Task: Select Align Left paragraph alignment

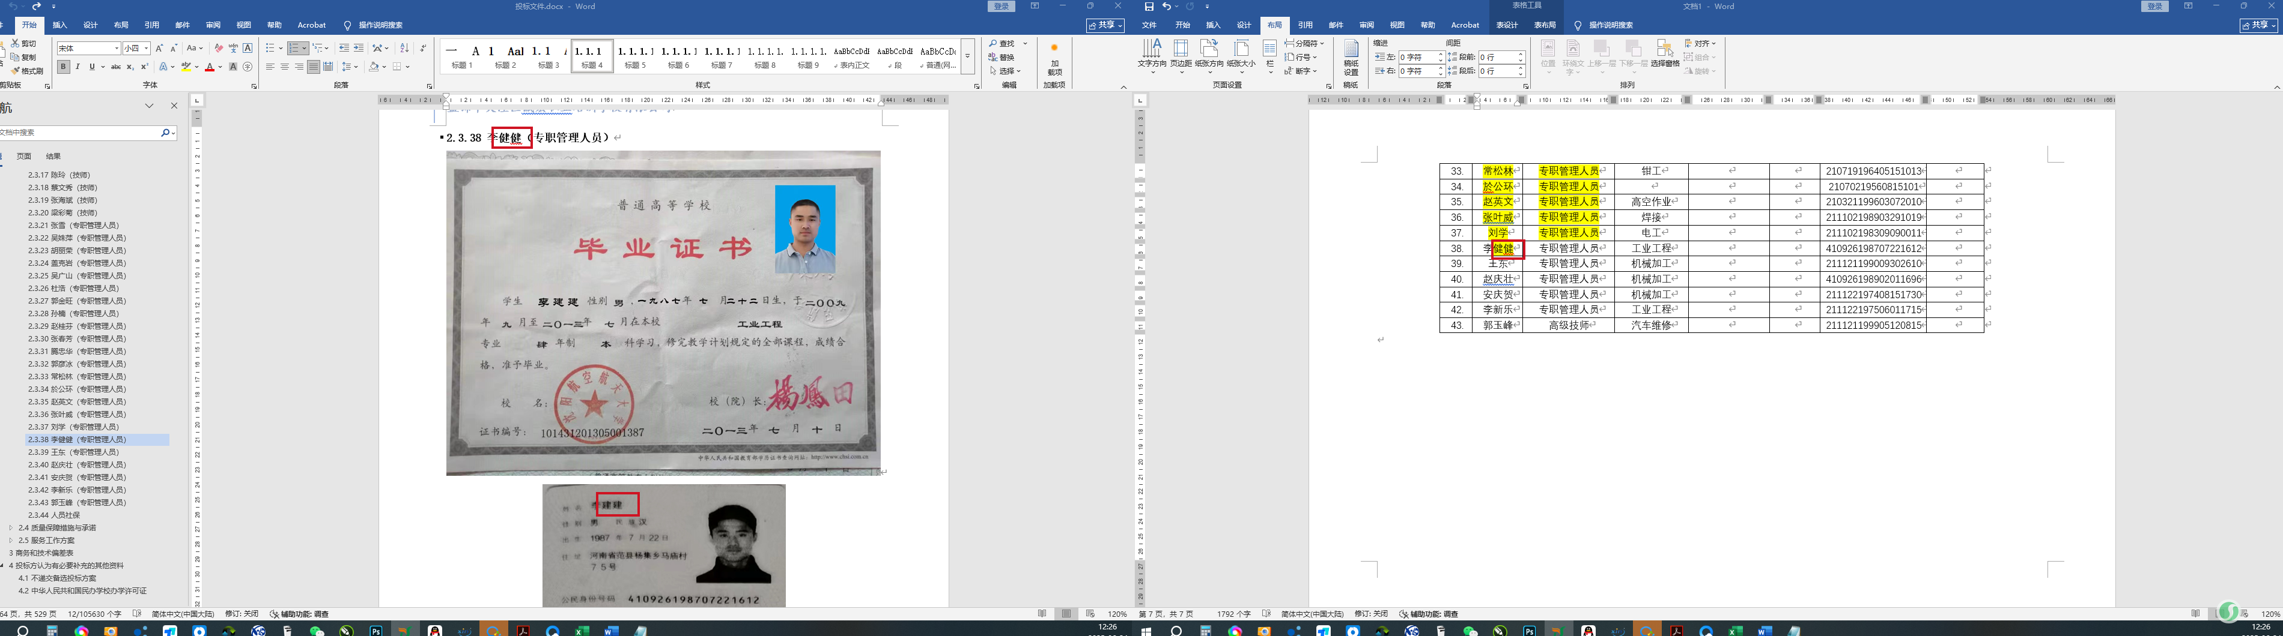Action: coord(270,67)
